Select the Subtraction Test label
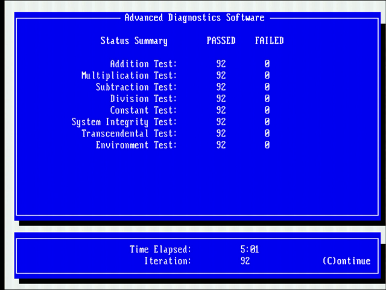 [x=136, y=87]
